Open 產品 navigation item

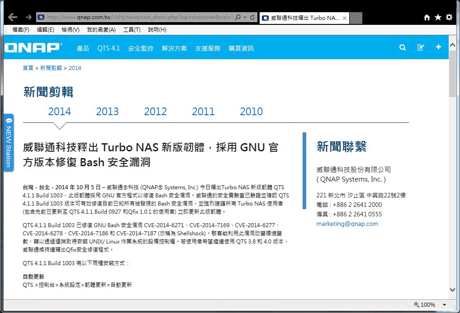click(x=83, y=48)
